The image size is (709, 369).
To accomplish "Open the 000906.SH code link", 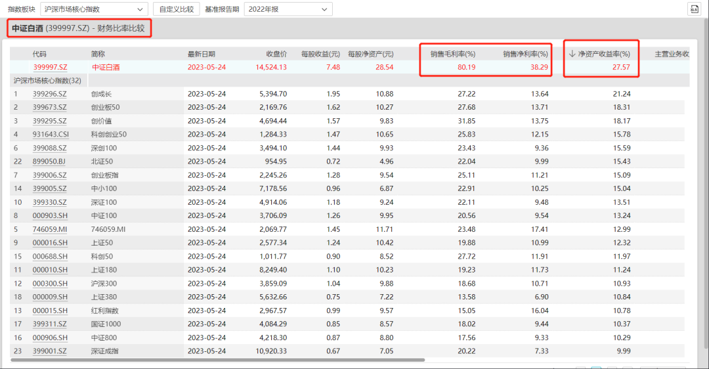I will 50,337.
